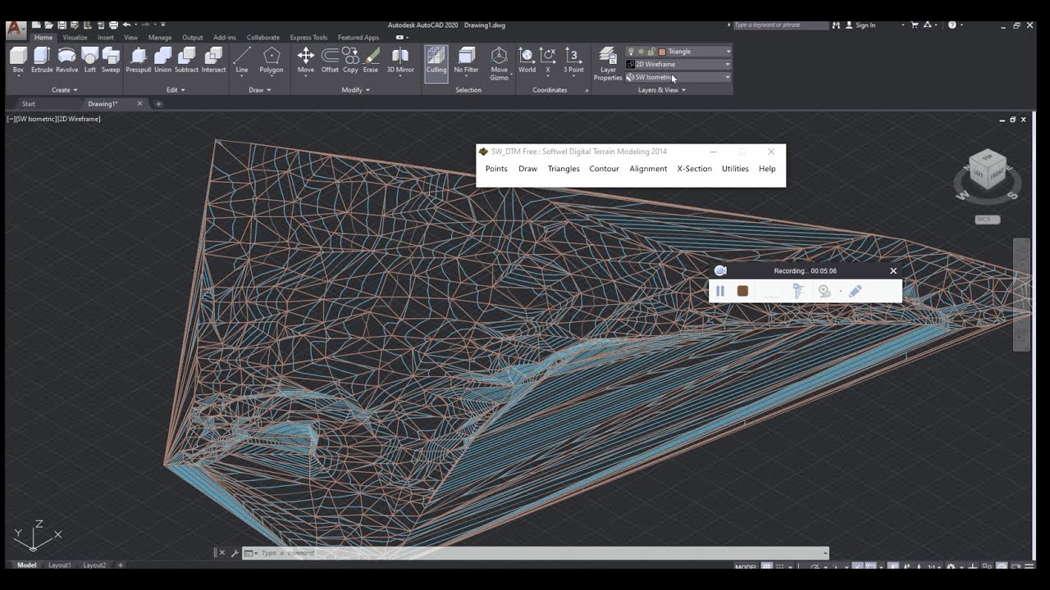Switch to Start file tab
Viewport: 1050px width, 590px height.
coord(29,104)
